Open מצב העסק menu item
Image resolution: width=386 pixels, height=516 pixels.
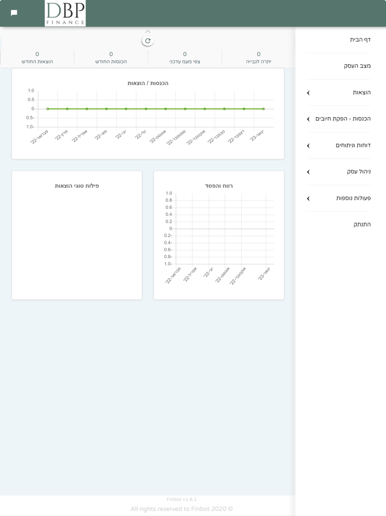click(x=357, y=66)
